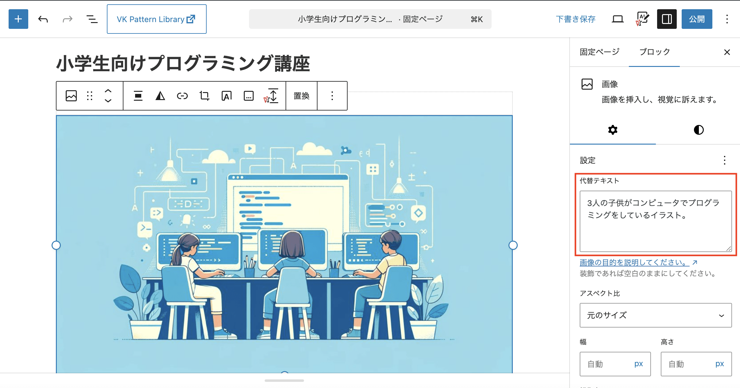Change image alignment in toolbar
Viewport: 740px width, 388px height.
tap(138, 96)
